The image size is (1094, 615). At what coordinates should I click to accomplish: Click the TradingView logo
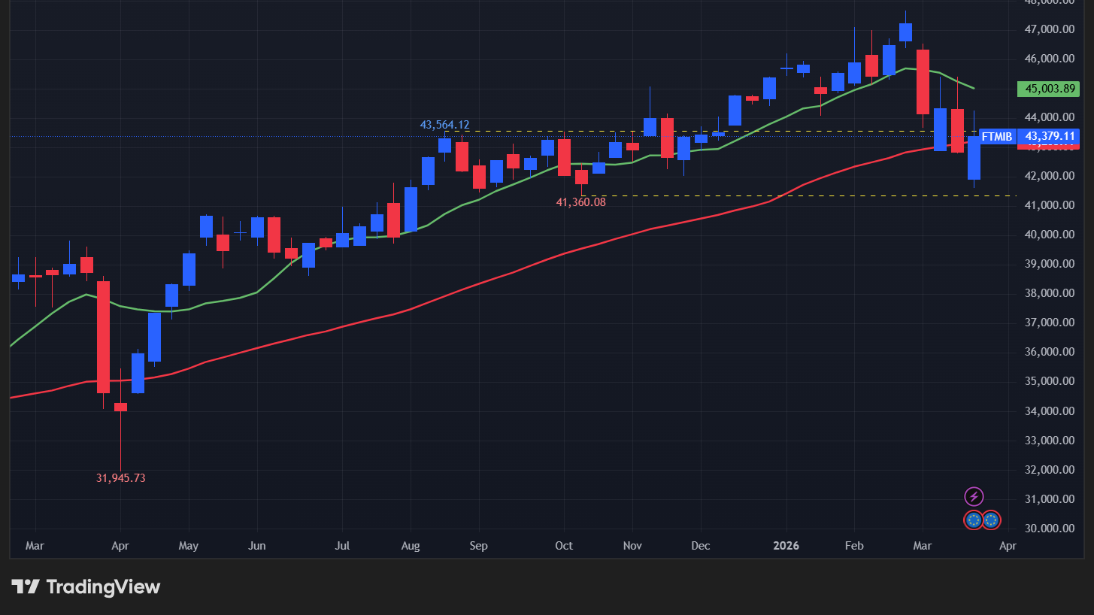coord(86,587)
